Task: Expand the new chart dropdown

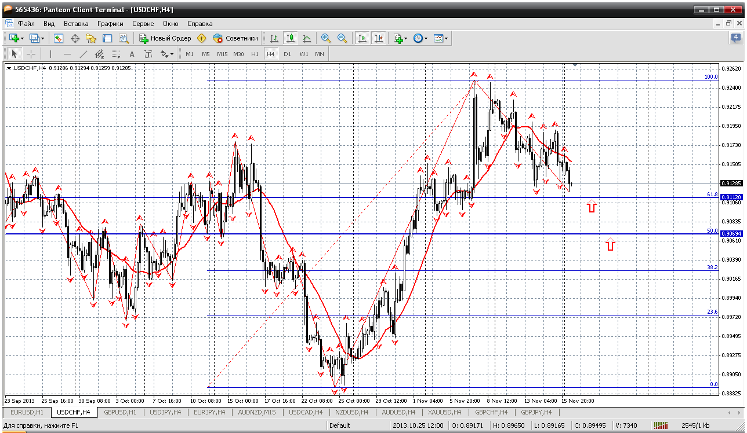Action: tap(22, 38)
